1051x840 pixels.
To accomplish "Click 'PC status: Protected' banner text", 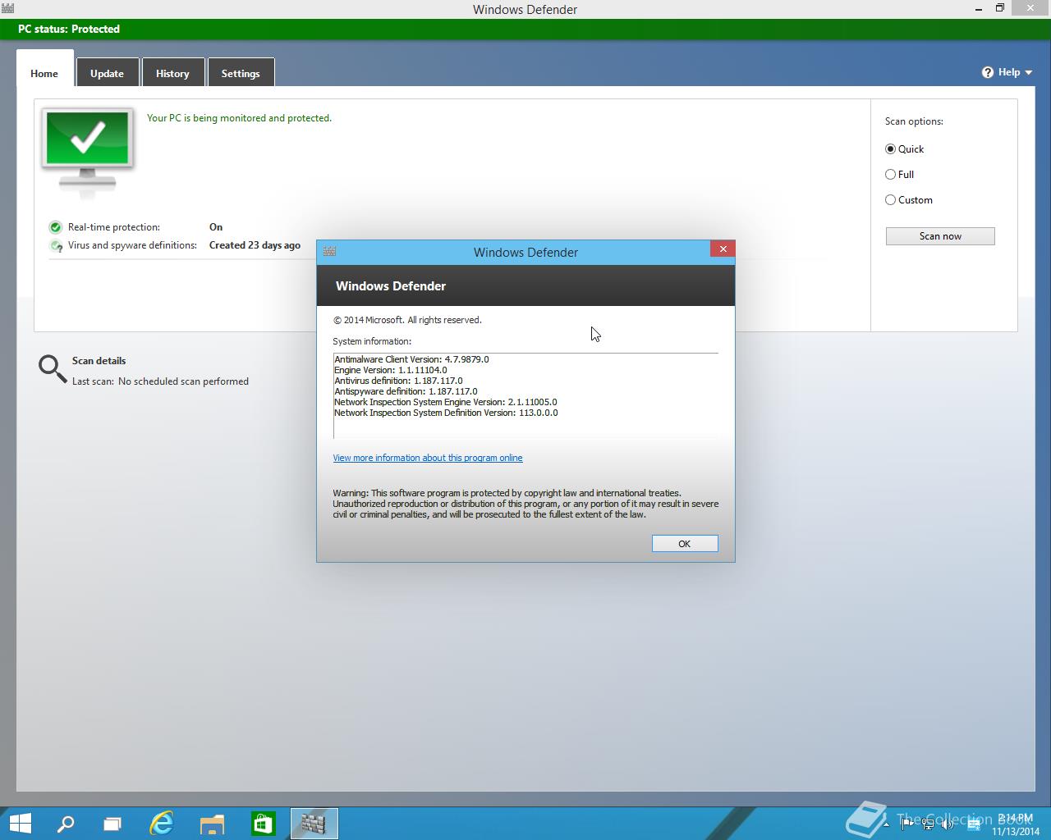I will [x=69, y=29].
